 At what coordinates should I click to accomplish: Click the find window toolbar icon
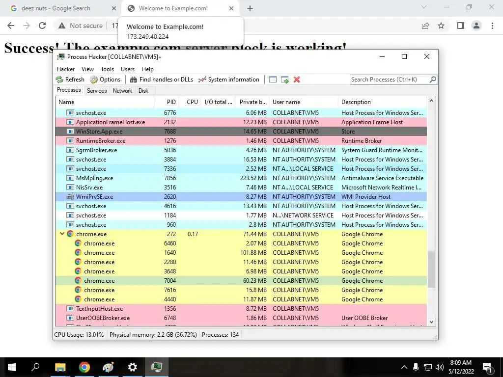pyautogui.click(x=273, y=80)
